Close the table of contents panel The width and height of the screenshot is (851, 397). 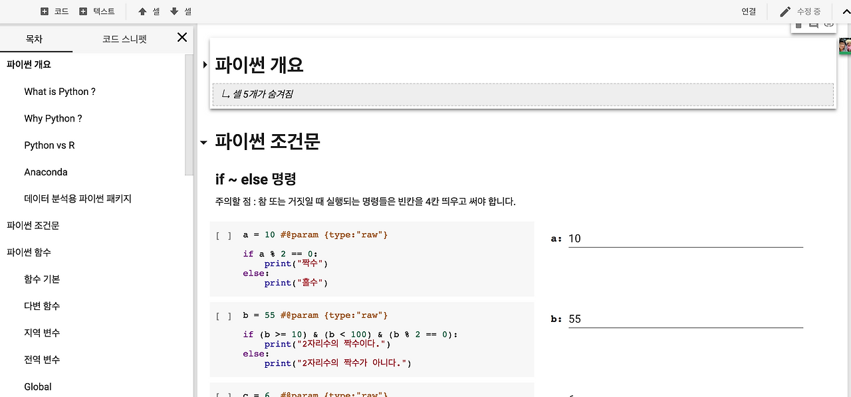(182, 38)
